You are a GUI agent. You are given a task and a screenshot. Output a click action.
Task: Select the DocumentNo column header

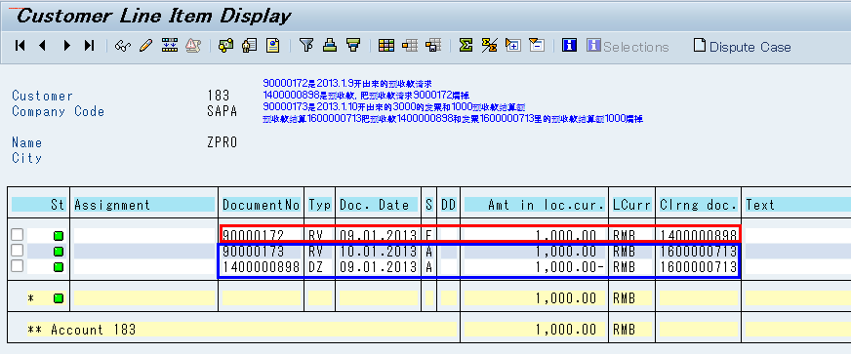261,205
